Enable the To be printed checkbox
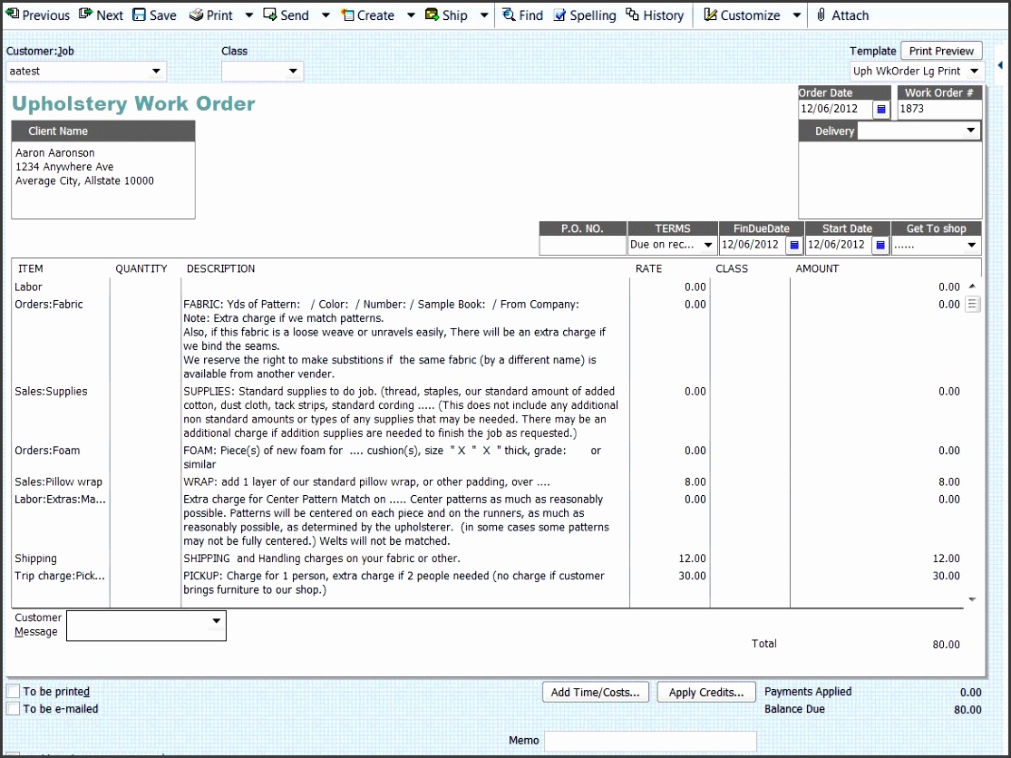 tap(14, 692)
